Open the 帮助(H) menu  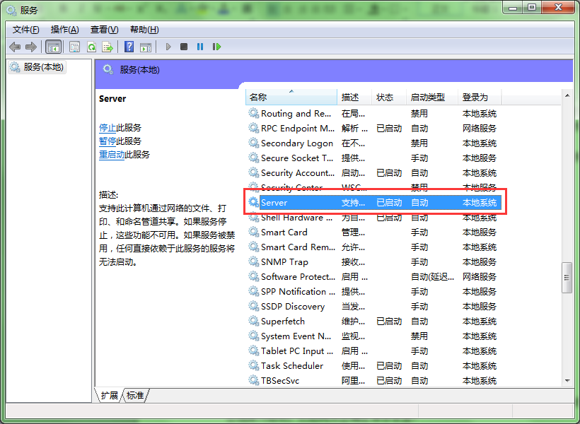click(x=144, y=30)
